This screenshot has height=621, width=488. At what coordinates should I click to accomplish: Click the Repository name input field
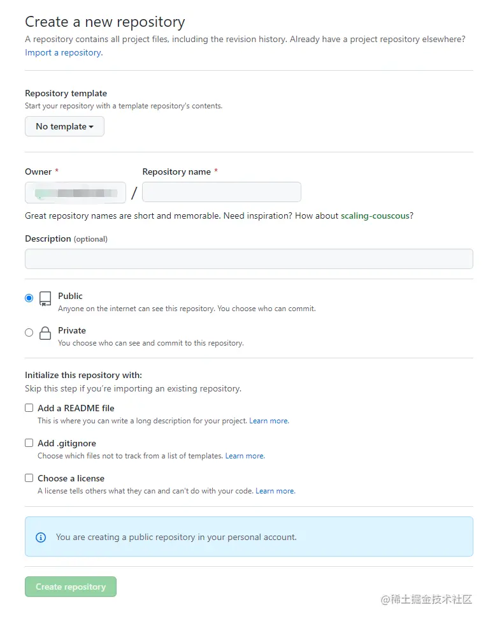pos(221,192)
